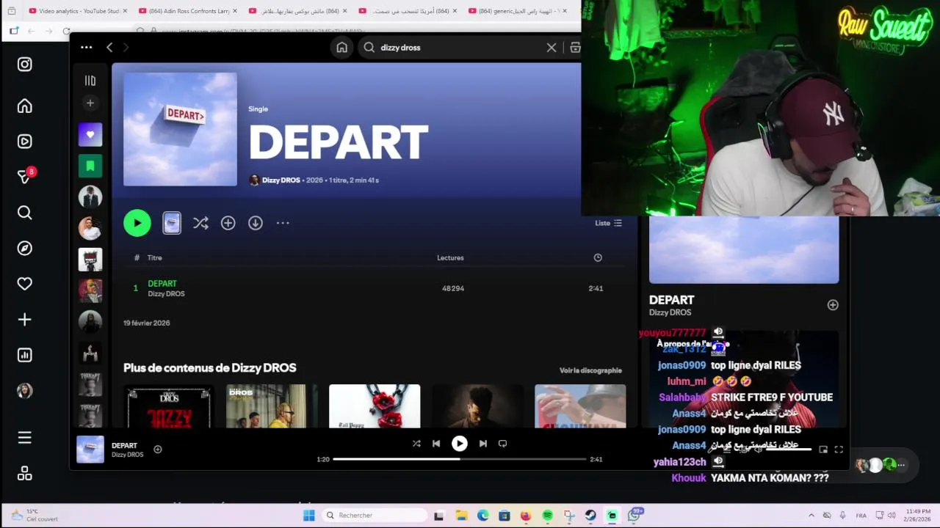This screenshot has height=528, width=940.
Task: Open red poppy album thumbnail
Action: pyautogui.click(x=375, y=406)
